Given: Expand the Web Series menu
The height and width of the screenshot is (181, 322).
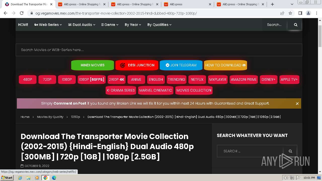Looking at the screenshot, I should (48, 25).
